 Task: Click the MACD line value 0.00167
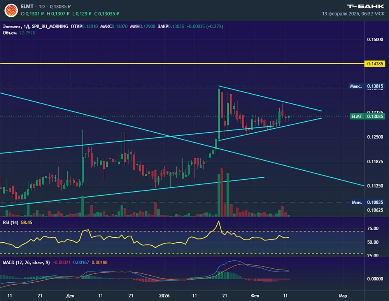coord(81,262)
